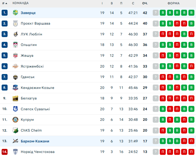
Task: Click the Проєкт Варшава team logo
Action: point(15,23)
